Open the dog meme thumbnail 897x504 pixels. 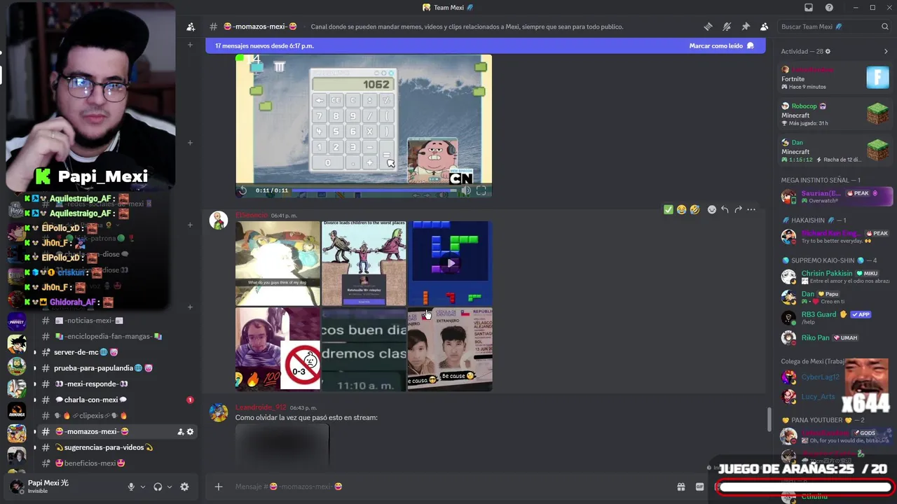coord(278,263)
